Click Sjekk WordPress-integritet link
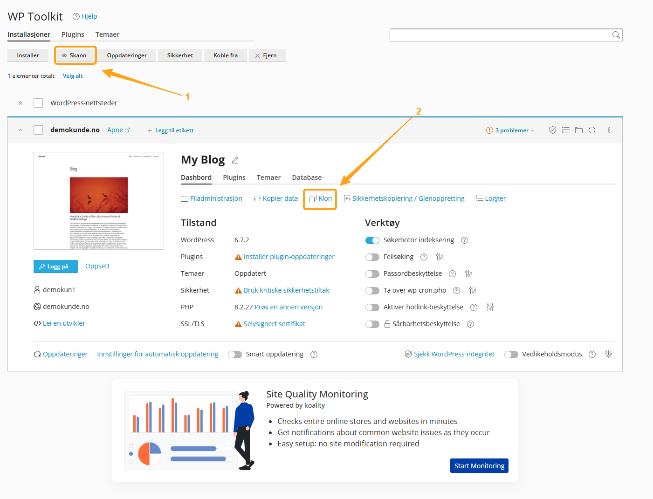653x499 pixels. tap(449, 354)
